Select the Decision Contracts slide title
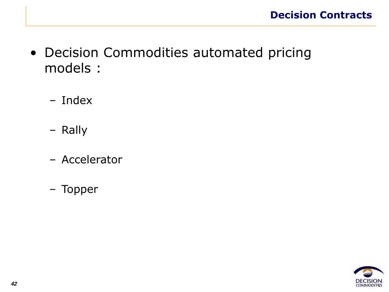 (321, 15)
